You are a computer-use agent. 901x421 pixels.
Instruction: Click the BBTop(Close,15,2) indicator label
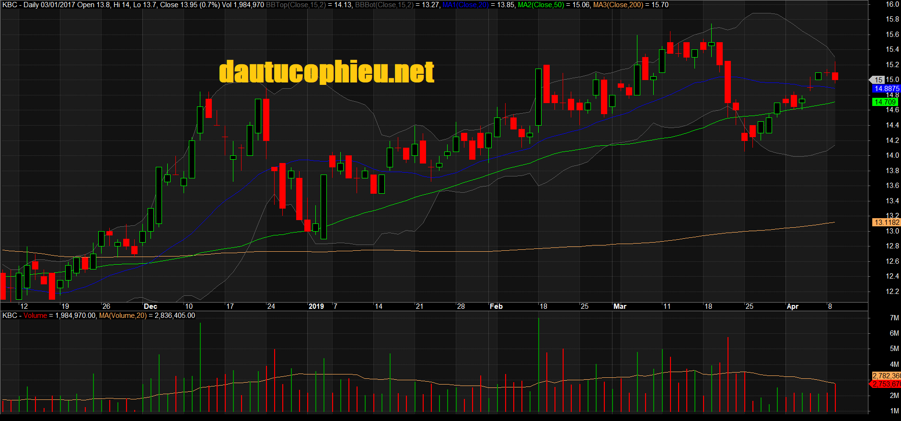[x=296, y=5]
